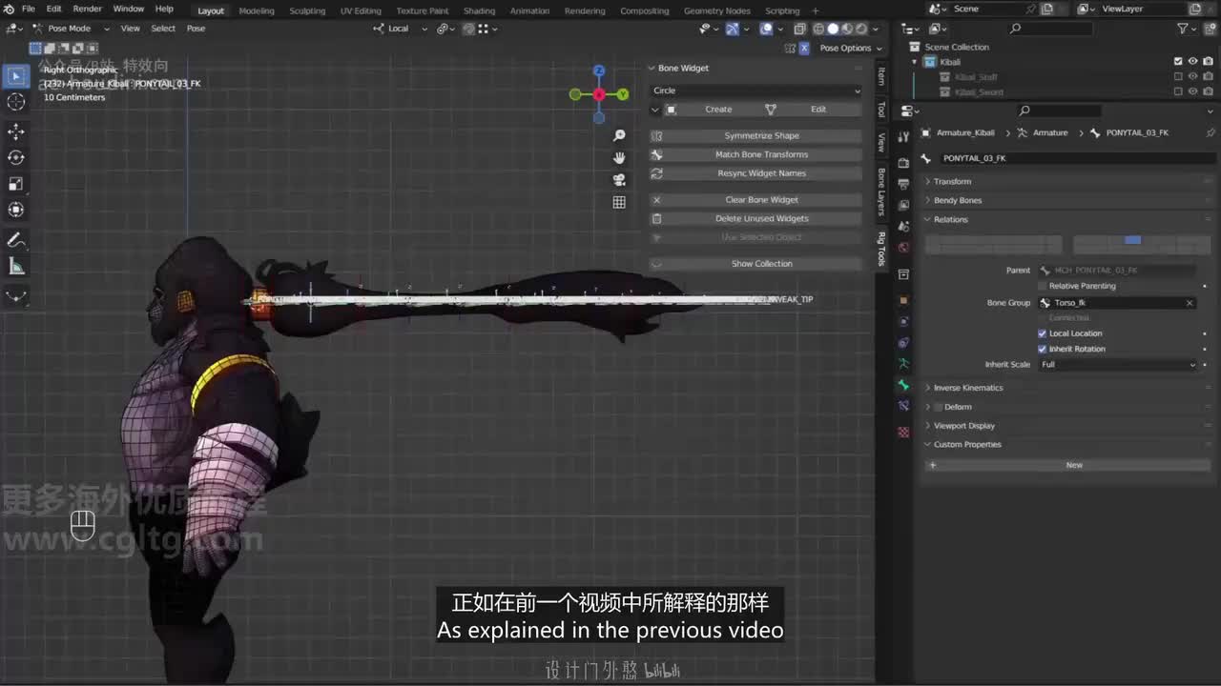
Task: Open the Local transform orientation dropdown
Action: [x=399, y=29]
